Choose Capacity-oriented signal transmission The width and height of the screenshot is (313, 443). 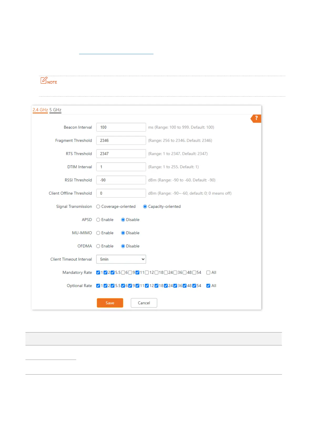145,207
